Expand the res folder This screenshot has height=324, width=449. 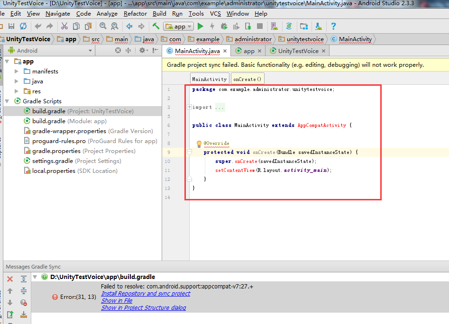click(x=17, y=91)
